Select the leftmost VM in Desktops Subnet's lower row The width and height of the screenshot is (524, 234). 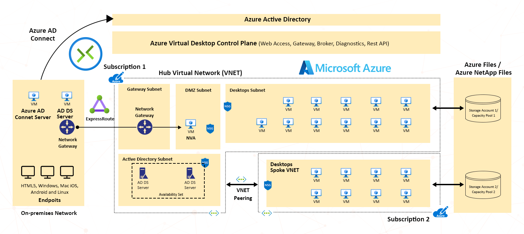262,123
